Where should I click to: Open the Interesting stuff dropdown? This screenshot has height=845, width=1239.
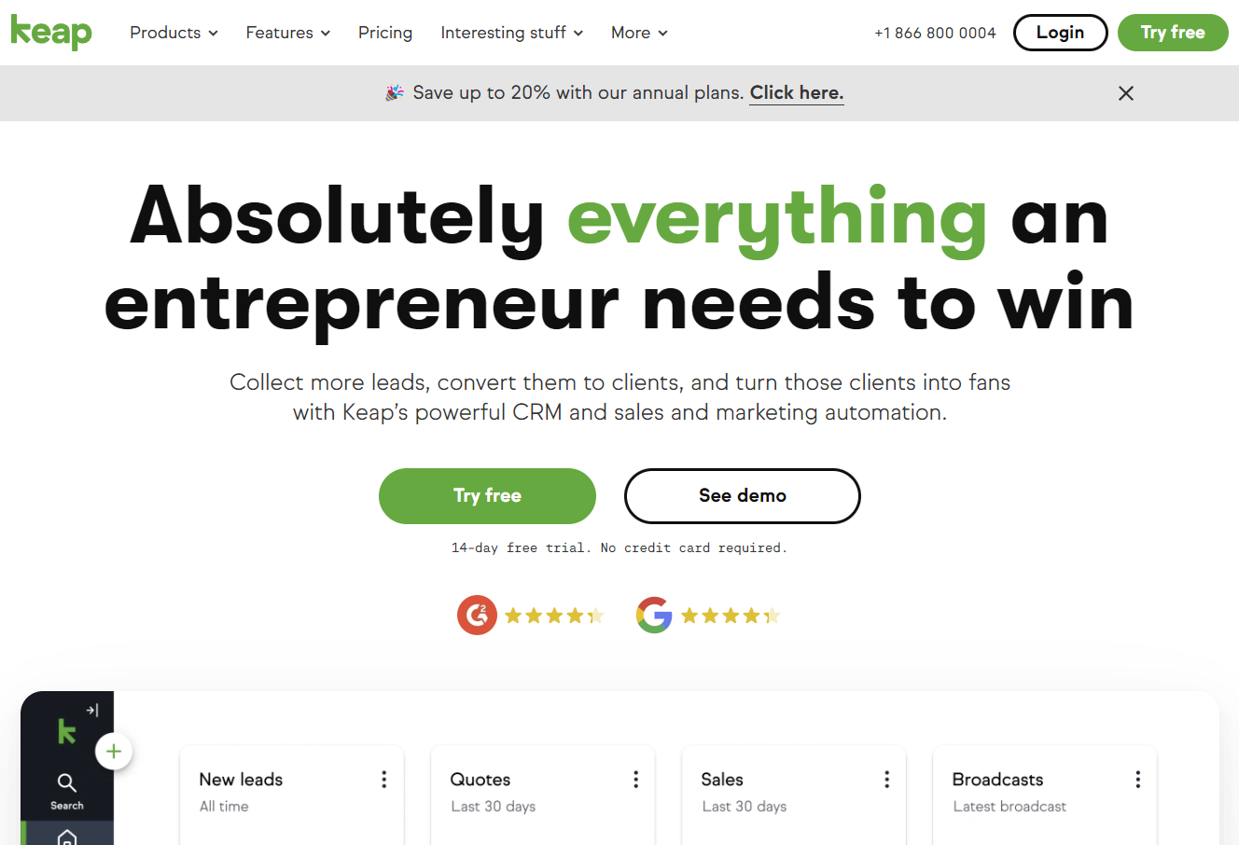click(511, 33)
